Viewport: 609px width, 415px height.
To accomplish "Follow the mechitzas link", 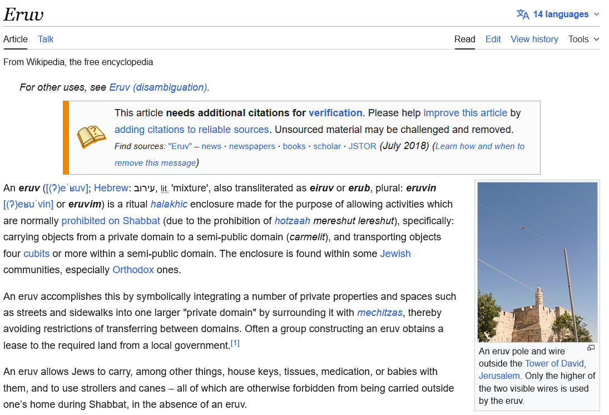I will tap(380, 313).
